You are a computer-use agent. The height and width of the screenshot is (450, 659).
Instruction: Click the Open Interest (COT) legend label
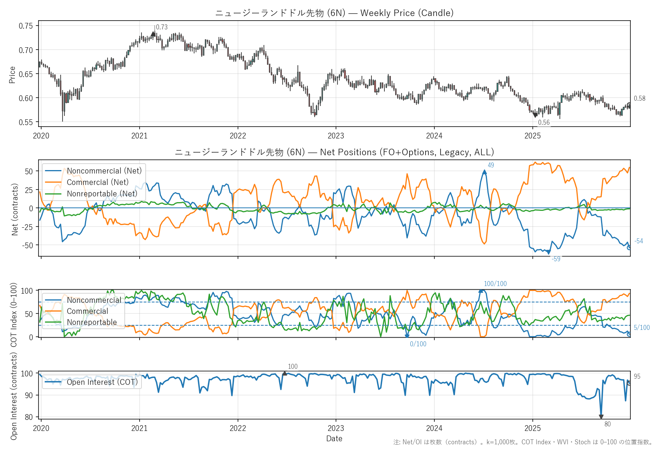(x=102, y=382)
